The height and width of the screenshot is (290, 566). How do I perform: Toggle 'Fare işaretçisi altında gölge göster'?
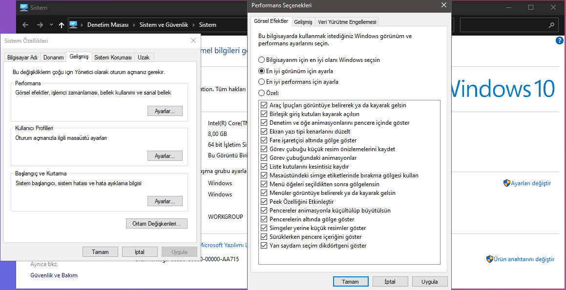click(263, 140)
